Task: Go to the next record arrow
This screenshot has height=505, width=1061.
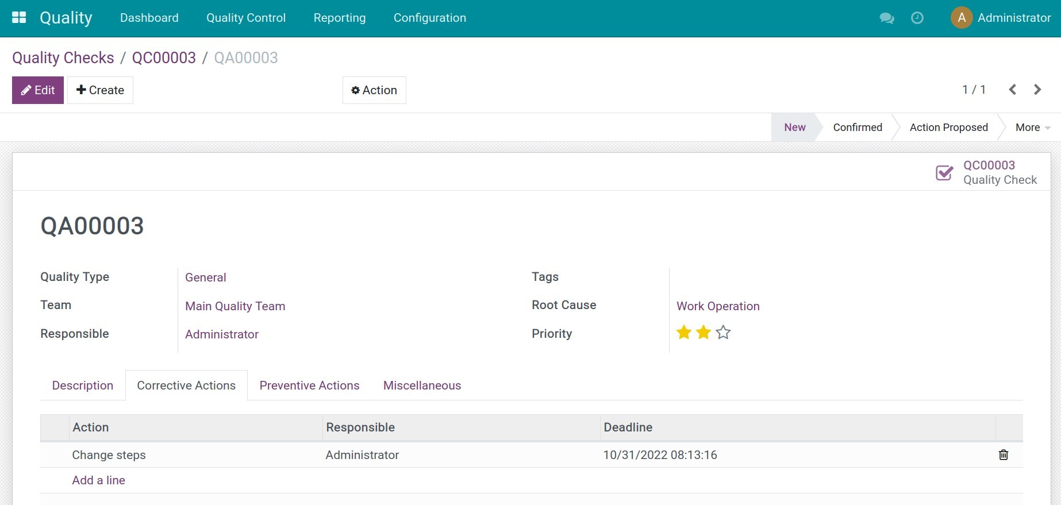Action: point(1037,90)
